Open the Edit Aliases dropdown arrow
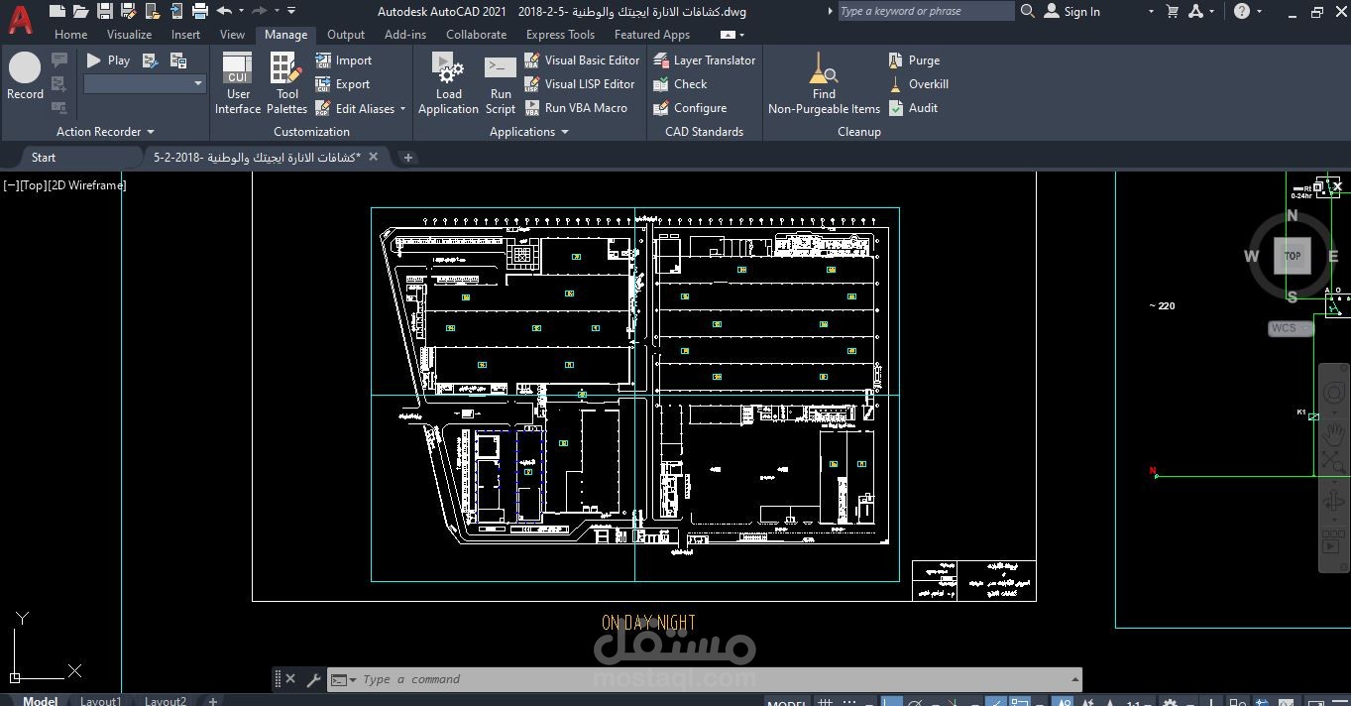The height and width of the screenshot is (706, 1351). pos(403,109)
